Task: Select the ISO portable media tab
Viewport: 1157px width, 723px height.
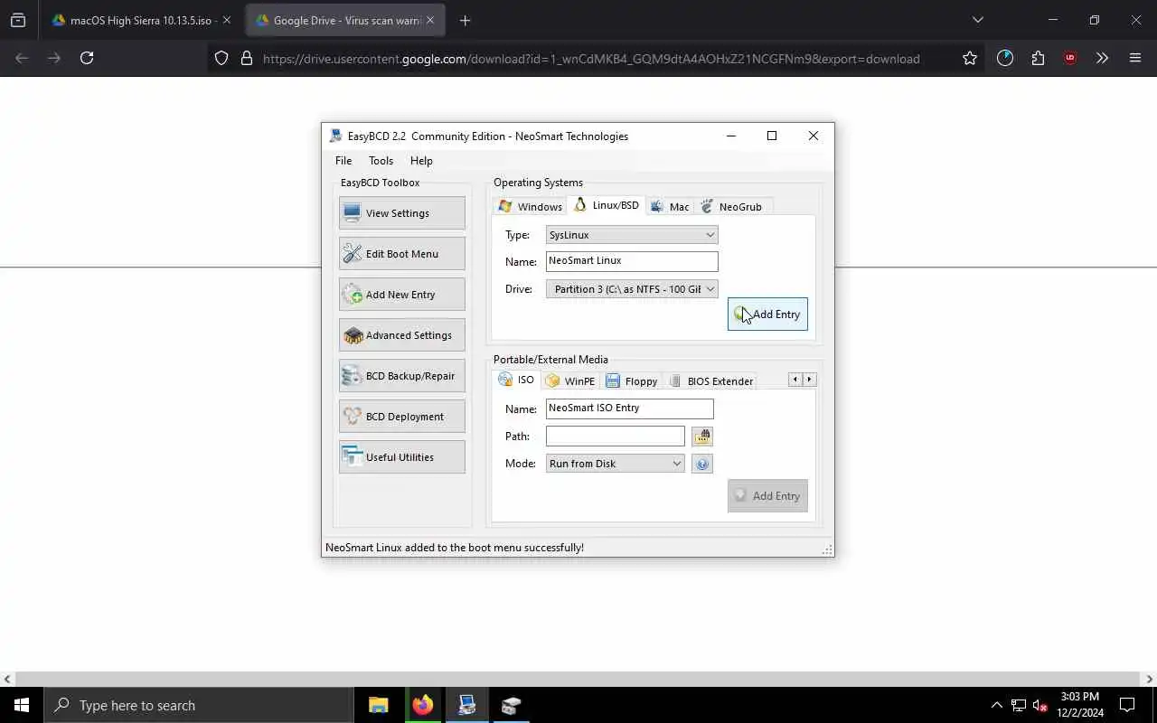Action: [x=516, y=380]
